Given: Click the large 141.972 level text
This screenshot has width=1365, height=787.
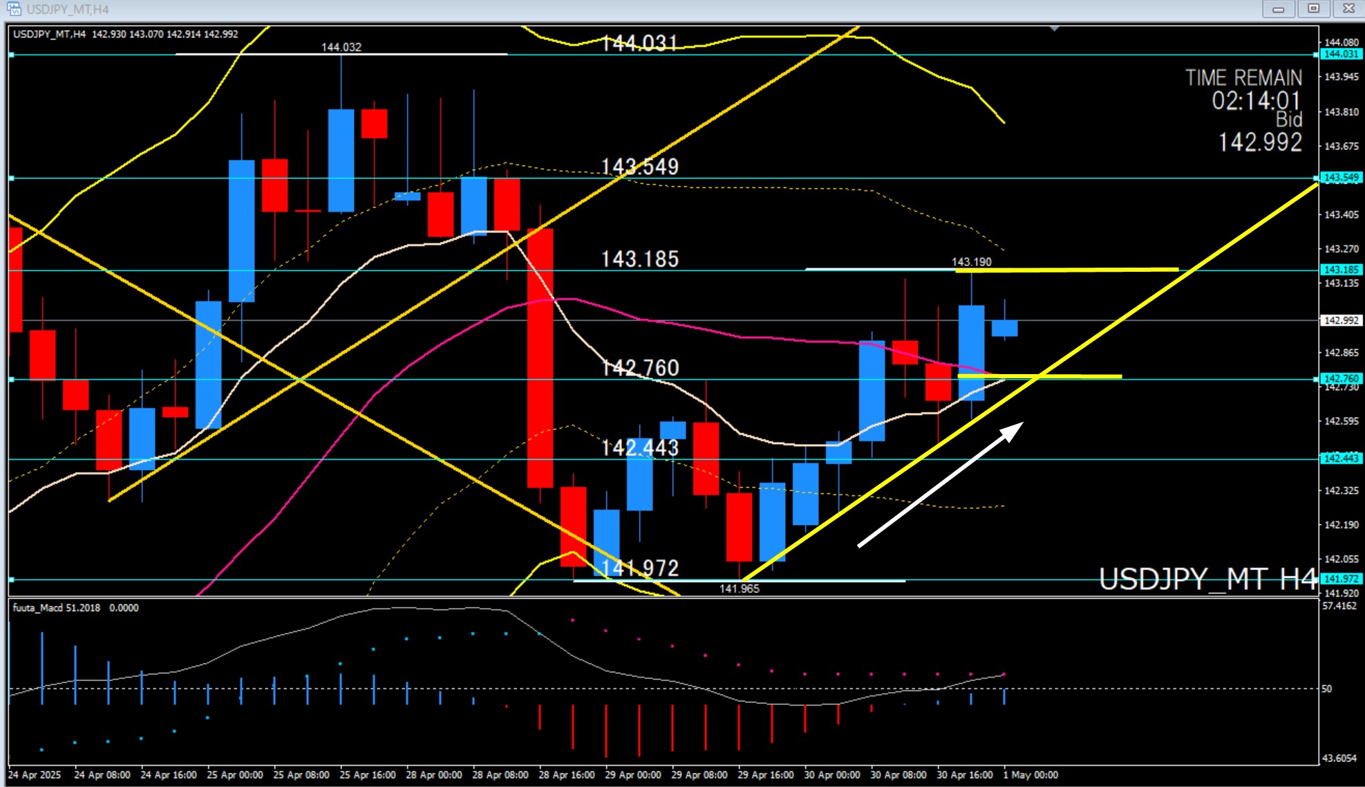Looking at the screenshot, I should 640,568.
